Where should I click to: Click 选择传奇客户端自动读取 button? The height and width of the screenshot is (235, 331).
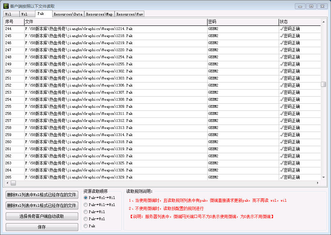42,216
